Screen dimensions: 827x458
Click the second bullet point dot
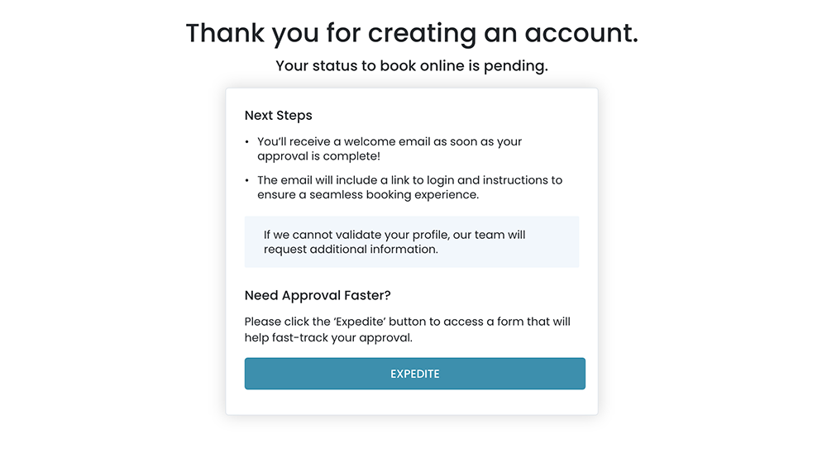pyautogui.click(x=247, y=180)
